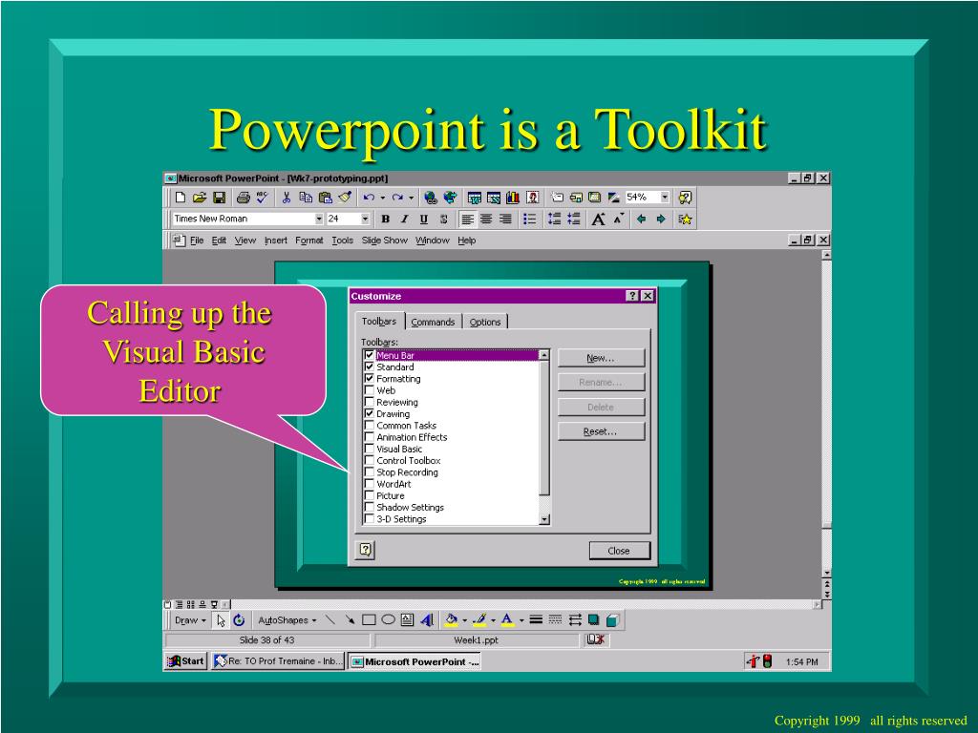Image resolution: width=978 pixels, height=733 pixels.
Task: Cut selection with the scissors icon
Action: coord(287,198)
